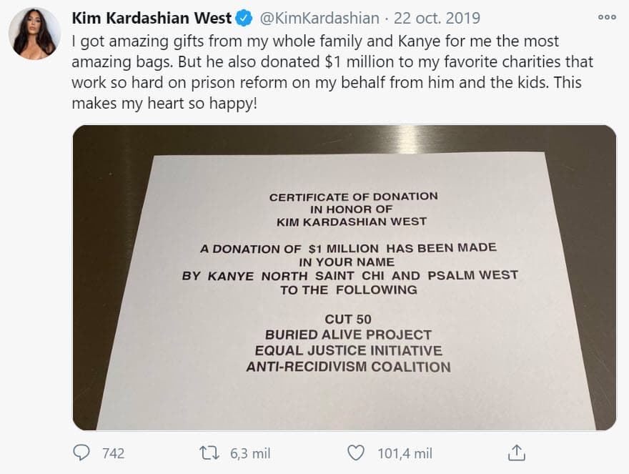
Task: Click 'EQUAL JUSTICE INITIATIVE' text in the photo
Action: click(348, 351)
